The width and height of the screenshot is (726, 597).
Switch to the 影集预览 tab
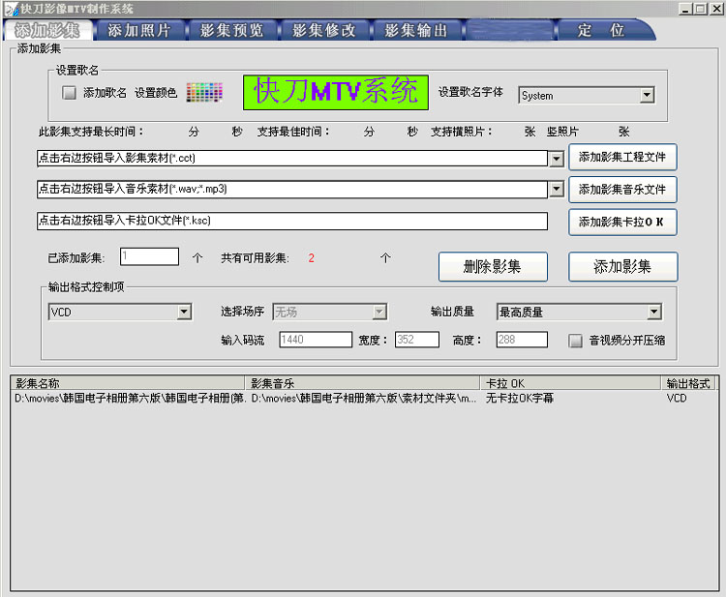pos(231,31)
